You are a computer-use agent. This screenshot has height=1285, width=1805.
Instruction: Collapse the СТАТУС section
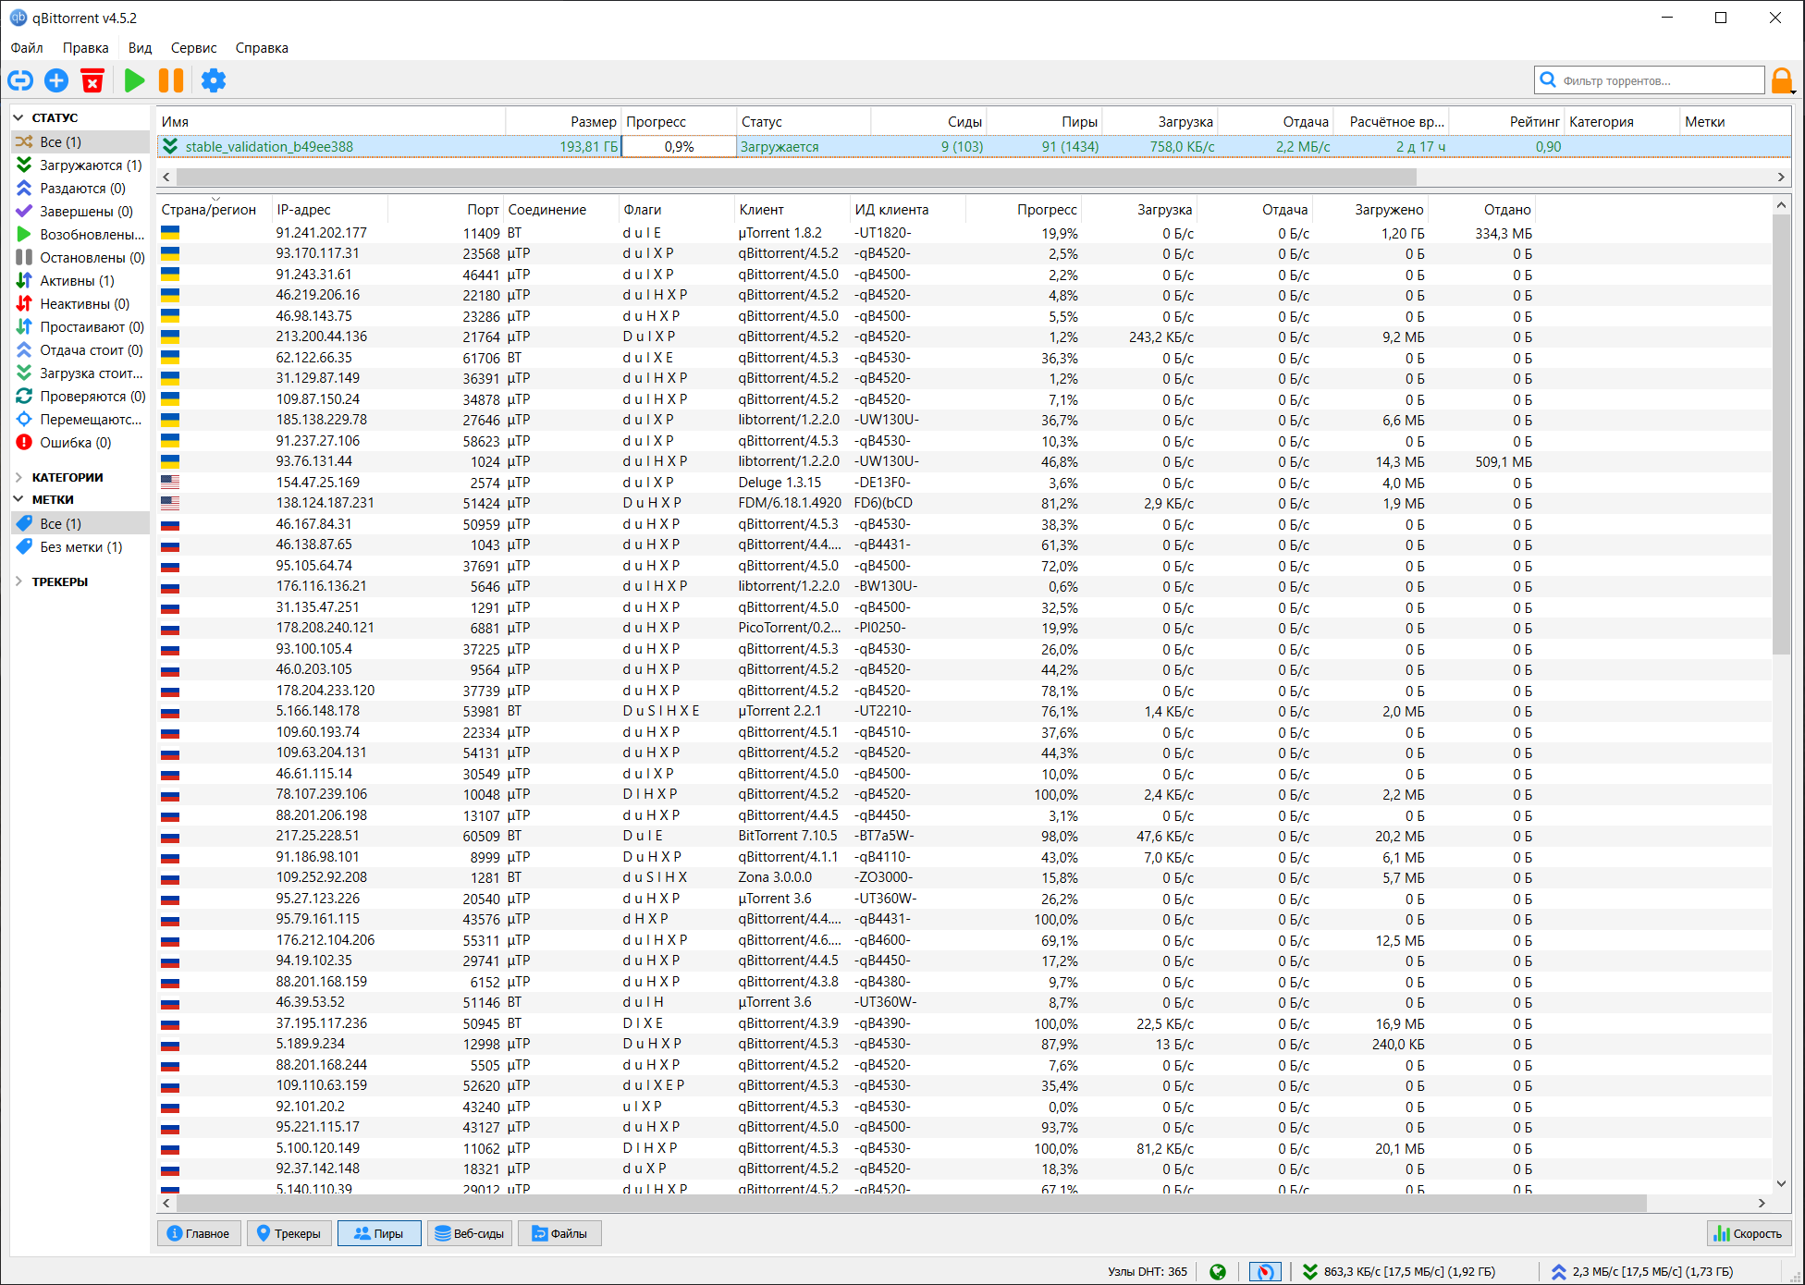tap(18, 117)
